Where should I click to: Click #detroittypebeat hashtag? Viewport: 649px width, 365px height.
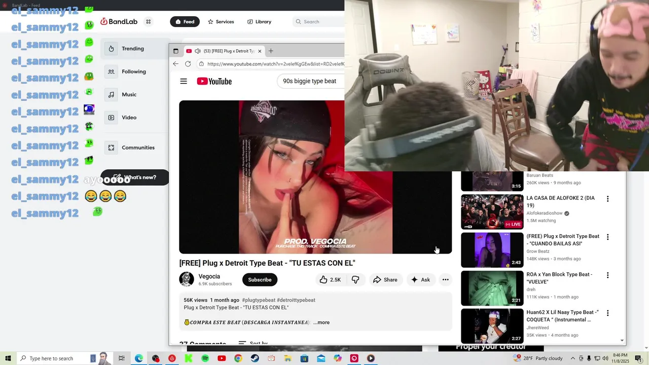pyautogui.click(x=296, y=300)
